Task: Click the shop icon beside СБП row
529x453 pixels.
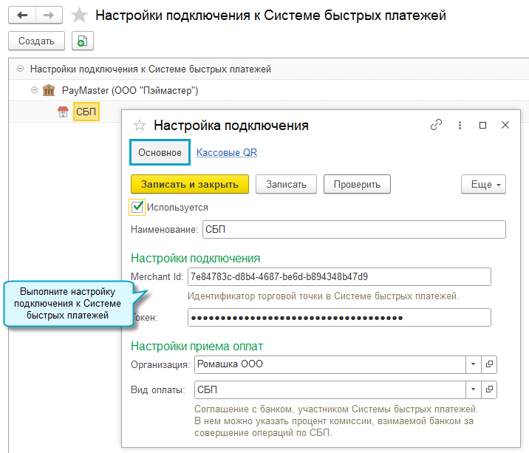Action: (x=63, y=112)
